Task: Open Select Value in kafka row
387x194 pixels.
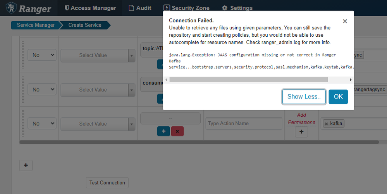Action: point(98,124)
